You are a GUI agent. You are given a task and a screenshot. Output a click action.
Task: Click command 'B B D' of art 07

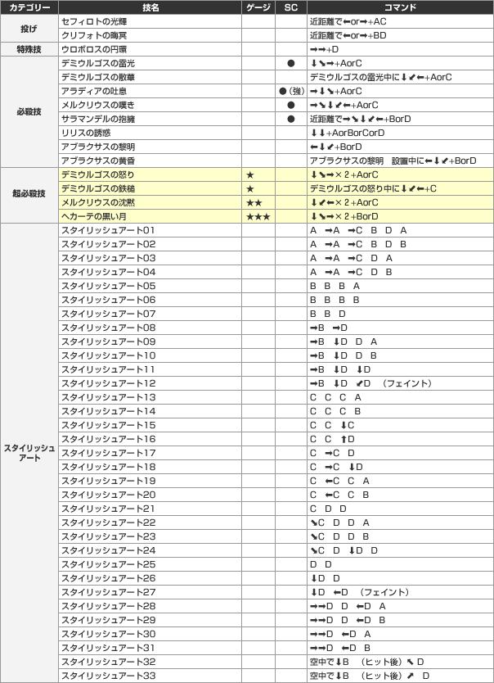(x=327, y=314)
